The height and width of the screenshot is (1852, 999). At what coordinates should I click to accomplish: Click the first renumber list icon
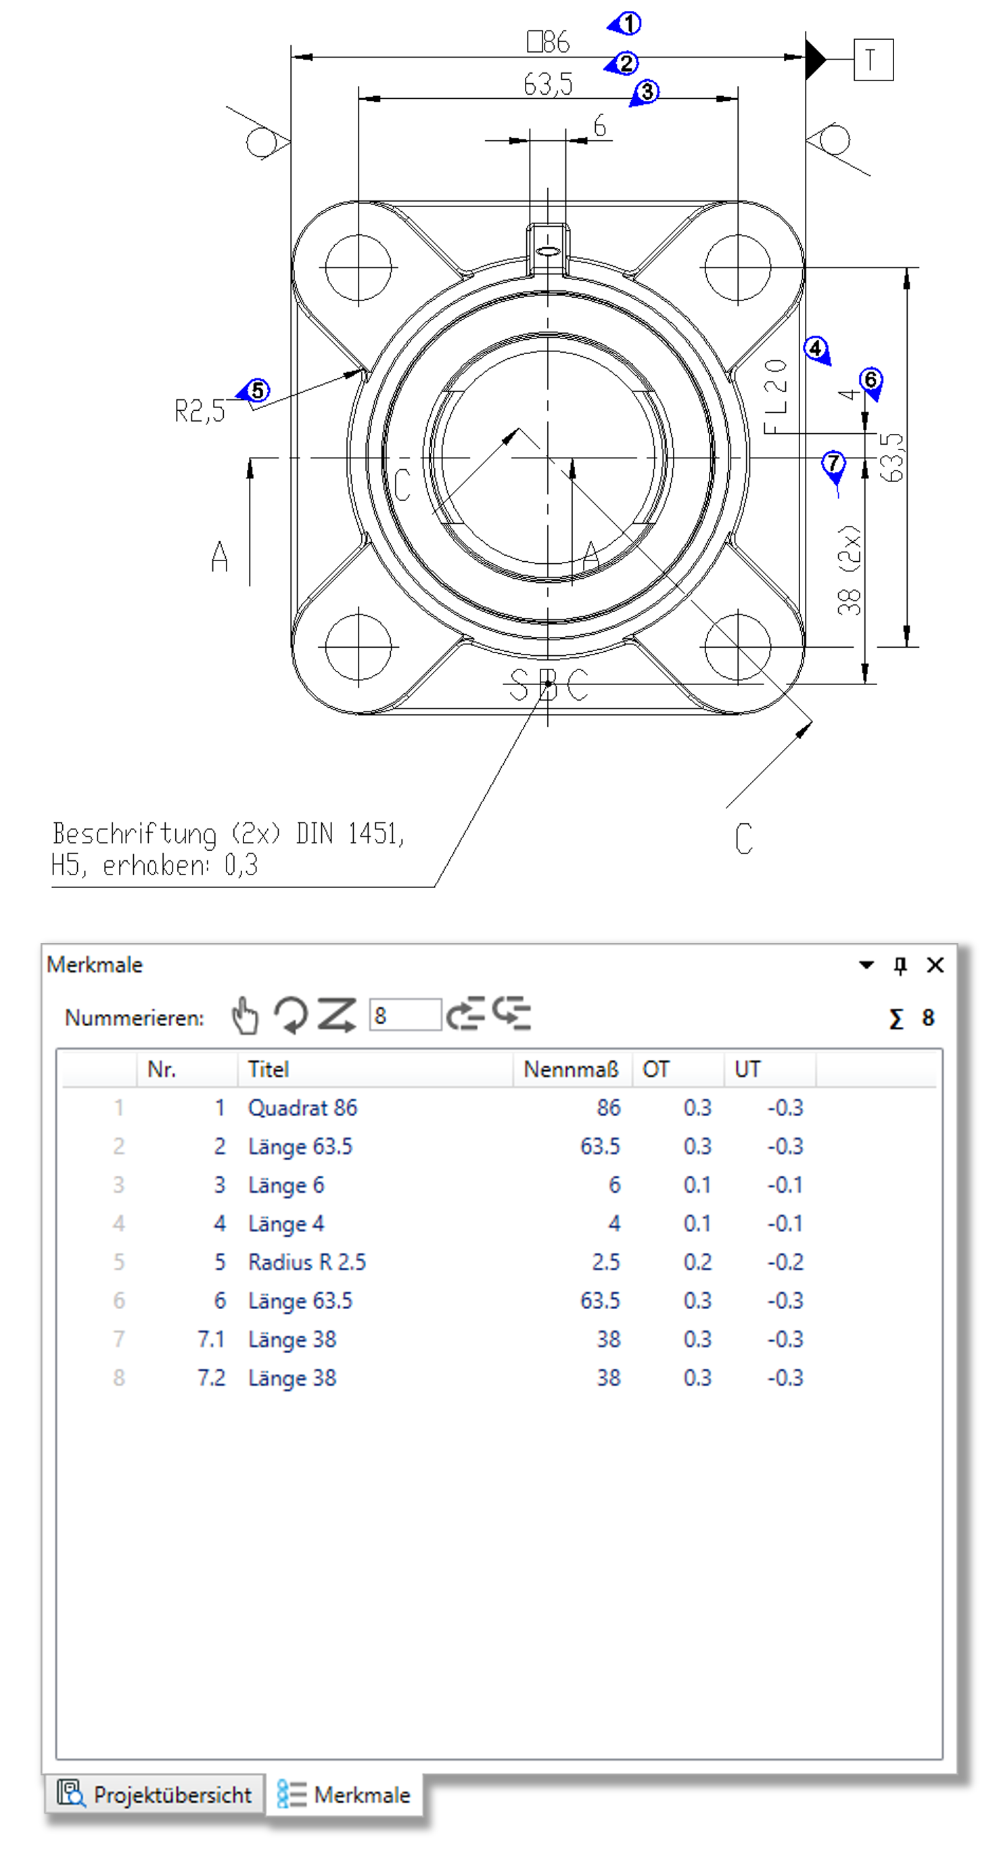(465, 1015)
